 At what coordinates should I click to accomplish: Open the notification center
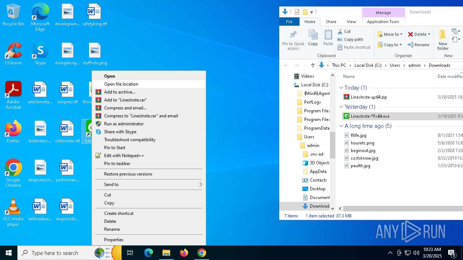(x=452, y=253)
